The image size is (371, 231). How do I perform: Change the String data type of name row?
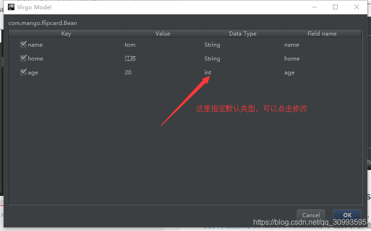[212, 45]
